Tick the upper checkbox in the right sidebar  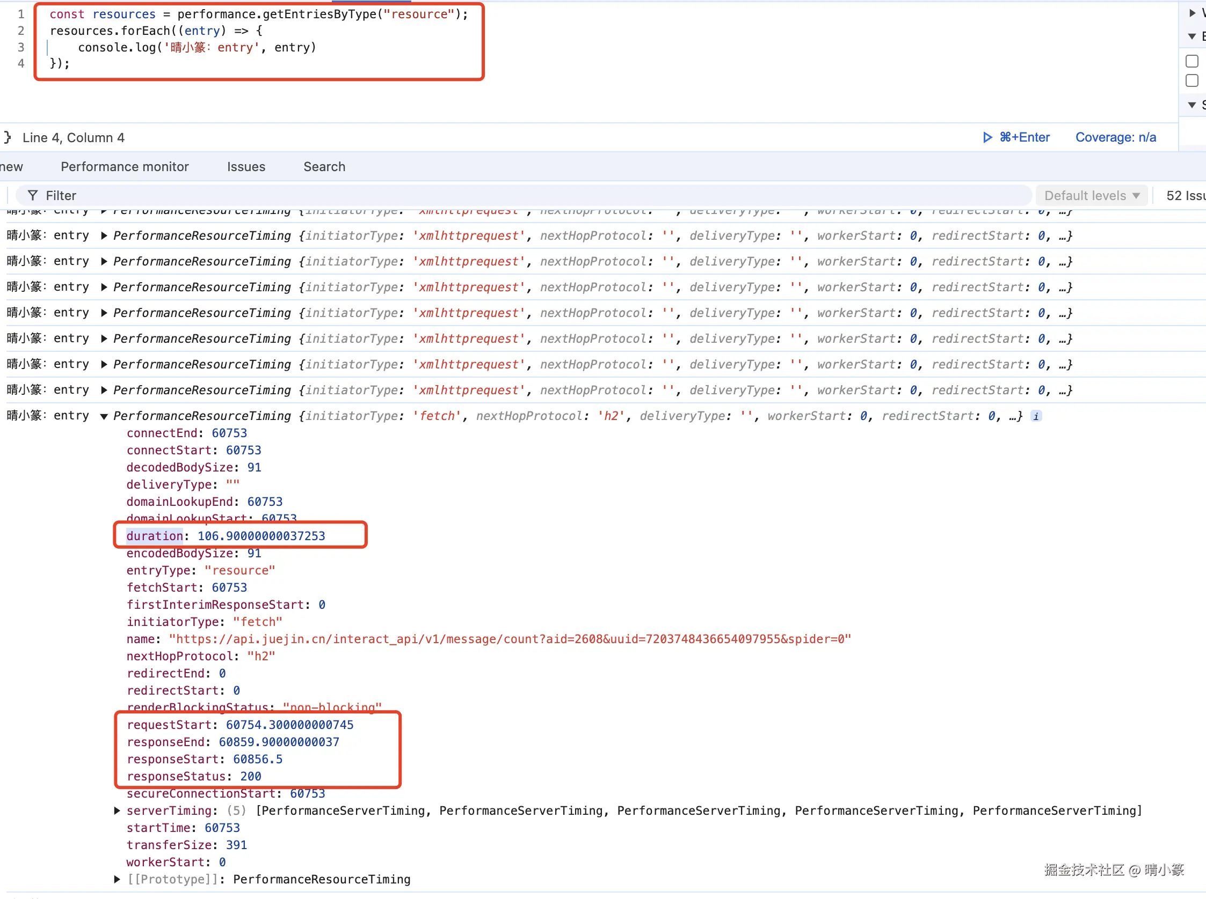point(1192,61)
